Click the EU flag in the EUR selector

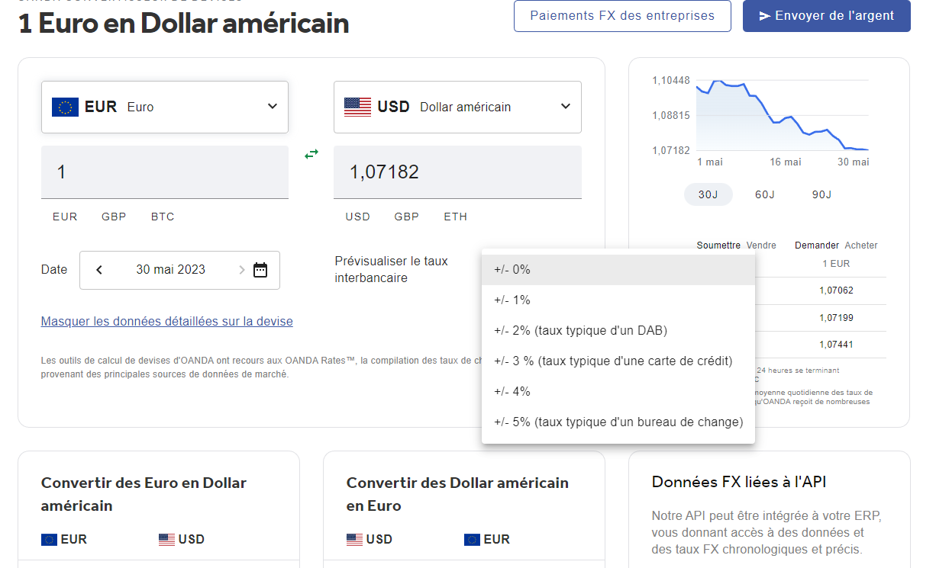coord(64,107)
